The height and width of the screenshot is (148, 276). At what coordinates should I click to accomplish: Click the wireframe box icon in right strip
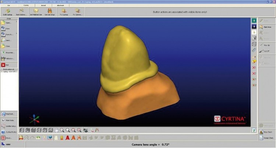click(x=254, y=44)
